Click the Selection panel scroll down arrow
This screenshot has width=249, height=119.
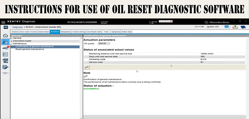tap(81, 118)
